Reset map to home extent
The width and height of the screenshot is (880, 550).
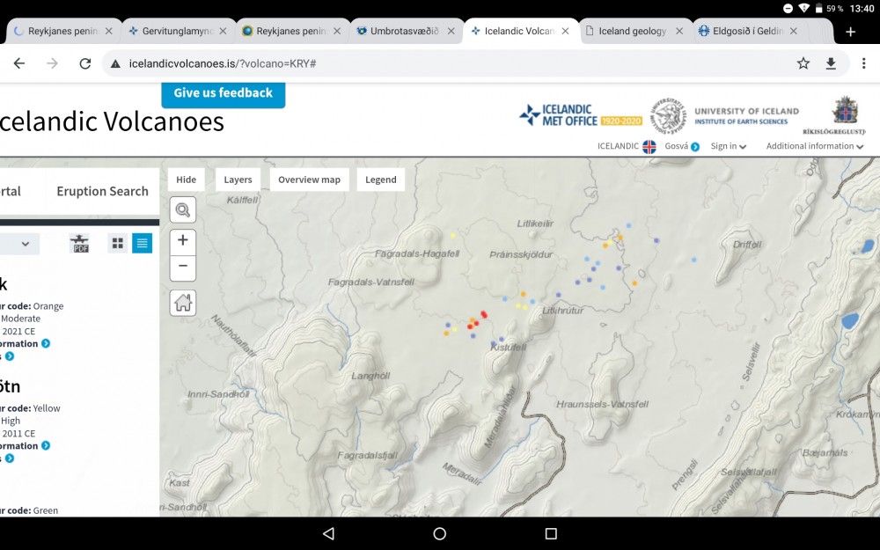[x=182, y=303]
